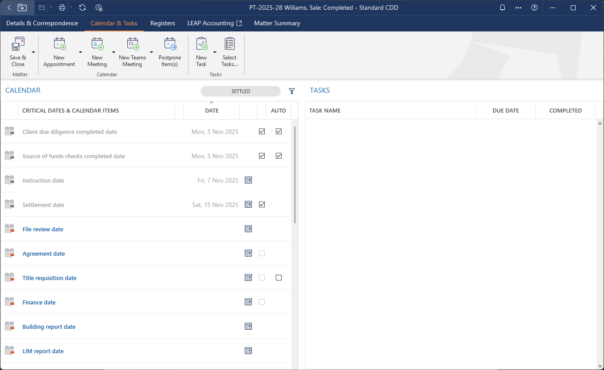Open the notifications bell
The width and height of the screenshot is (604, 370).
tap(502, 8)
